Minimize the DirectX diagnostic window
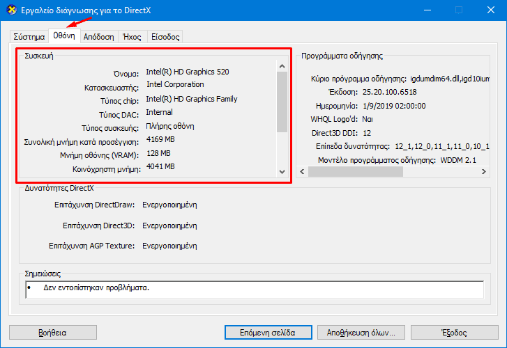The width and height of the screenshot is (507, 348). [x=427, y=10]
